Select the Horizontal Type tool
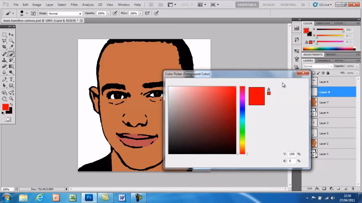The width and height of the screenshot is (362, 203). coord(11,79)
